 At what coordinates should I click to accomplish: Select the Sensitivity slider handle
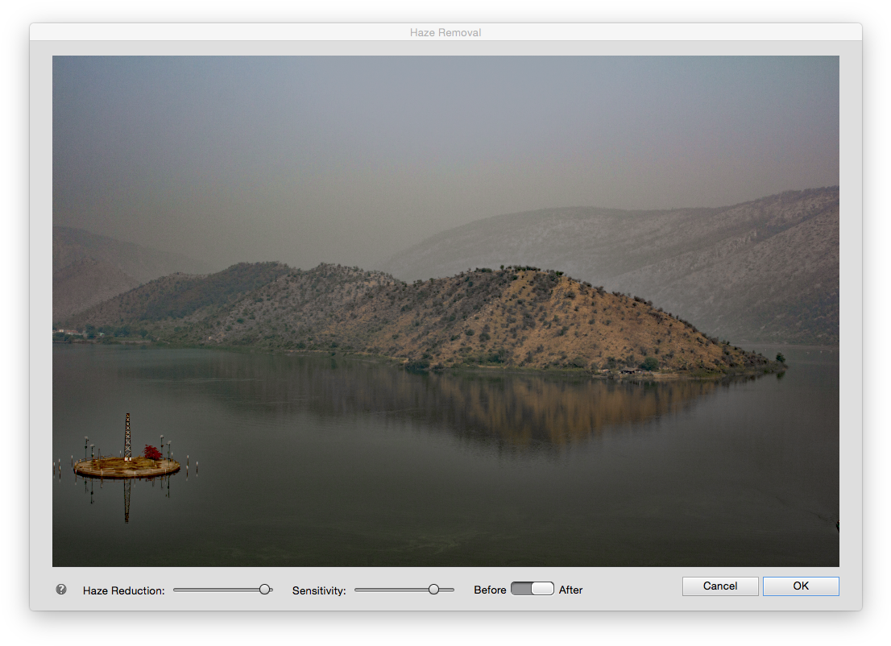click(x=434, y=589)
